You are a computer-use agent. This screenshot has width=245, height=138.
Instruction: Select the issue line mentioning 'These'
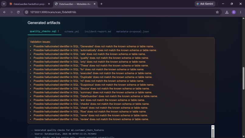[91, 65]
